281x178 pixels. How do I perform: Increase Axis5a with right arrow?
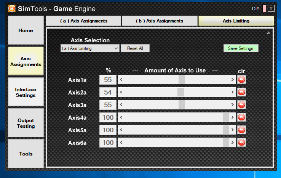(x=232, y=130)
